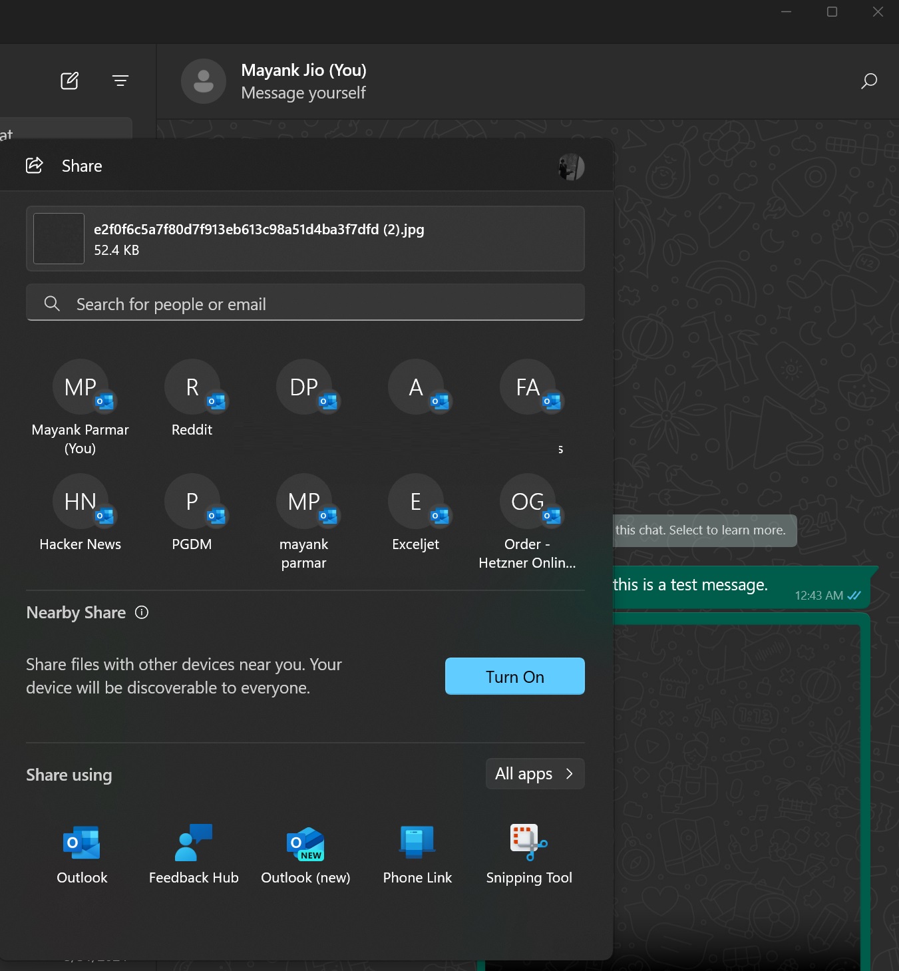Share to Reddit contact
The width and height of the screenshot is (899, 971).
coord(192,399)
